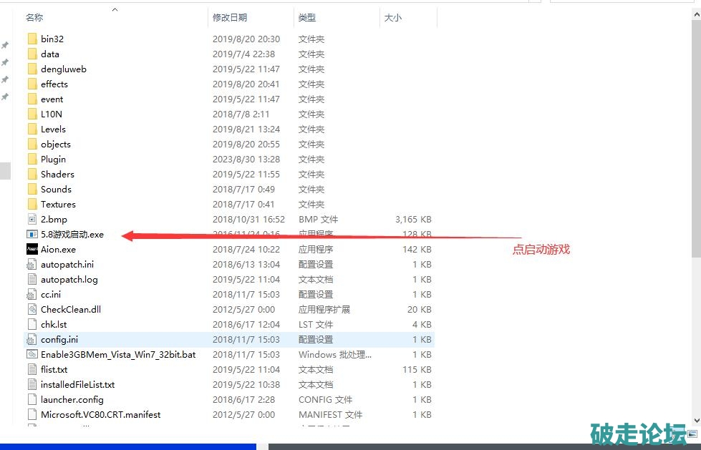Select the 5.8游戏启动.exe launcher icon
The width and height of the screenshot is (701, 450).
click(x=32, y=234)
